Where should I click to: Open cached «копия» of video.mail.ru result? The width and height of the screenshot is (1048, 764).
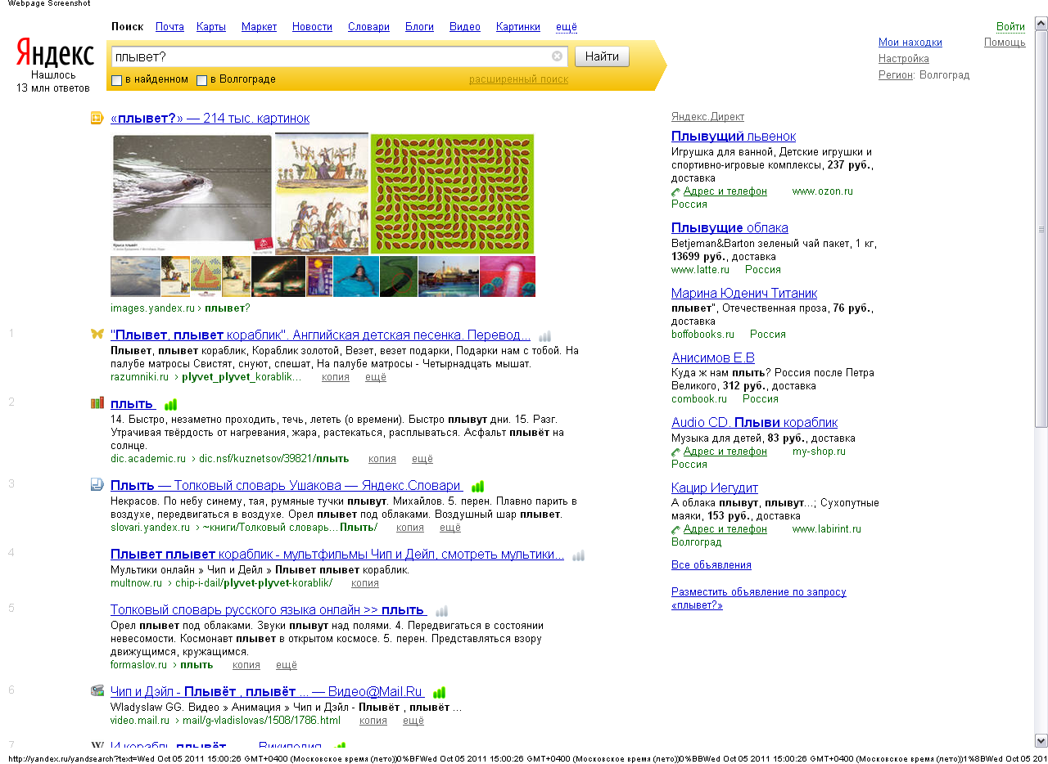(373, 721)
